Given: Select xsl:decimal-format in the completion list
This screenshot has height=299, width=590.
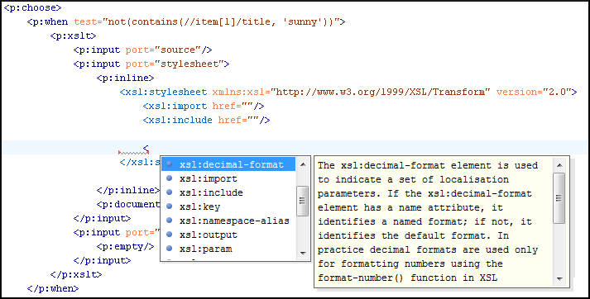Looking at the screenshot, I should coord(228,164).
